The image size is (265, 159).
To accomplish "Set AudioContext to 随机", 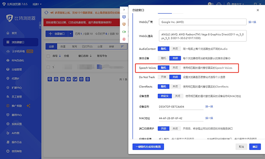I will [x=163, y=49].
